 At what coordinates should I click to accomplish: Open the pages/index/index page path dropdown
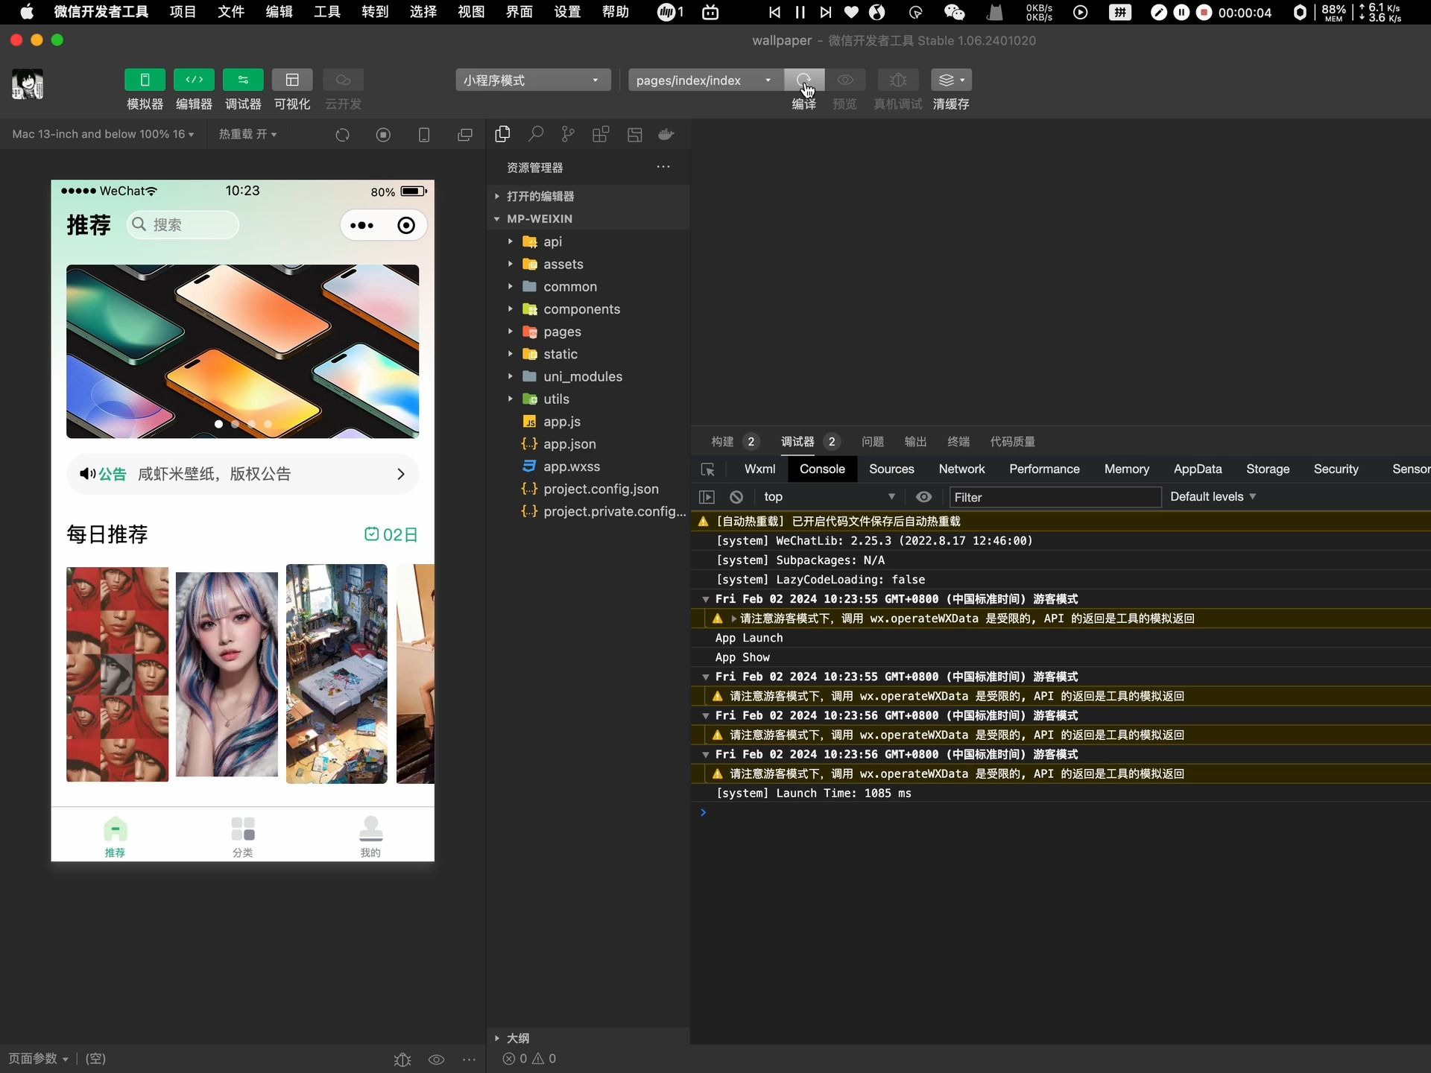coord(705,80)
